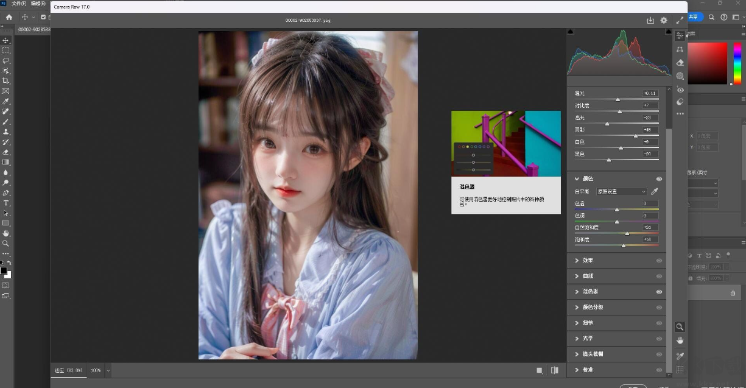Toggle visibility of 曲线 panel edits

point(659,276)
